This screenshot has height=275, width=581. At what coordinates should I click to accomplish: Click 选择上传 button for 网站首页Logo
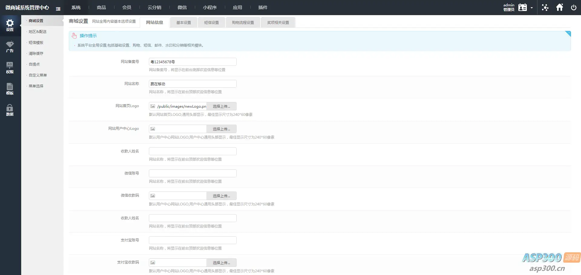222,106
